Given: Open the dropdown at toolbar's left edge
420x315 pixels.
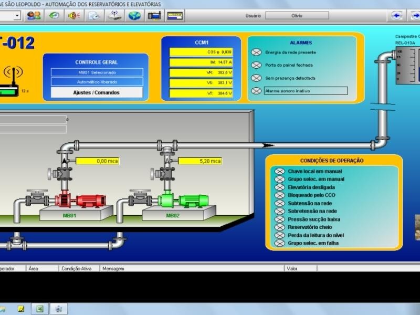Looking at the screenshot, I should (x=17, y=16).
